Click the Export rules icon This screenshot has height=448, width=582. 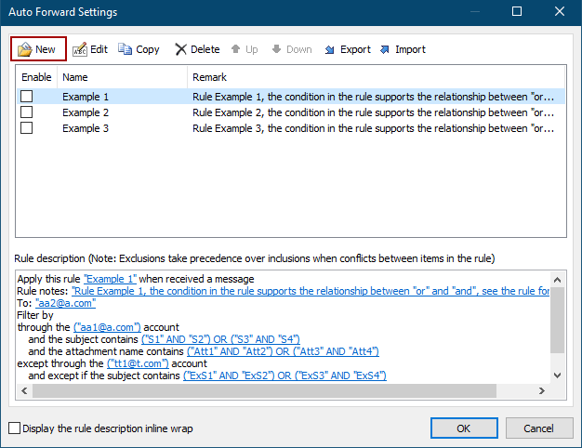pos(330,49)
